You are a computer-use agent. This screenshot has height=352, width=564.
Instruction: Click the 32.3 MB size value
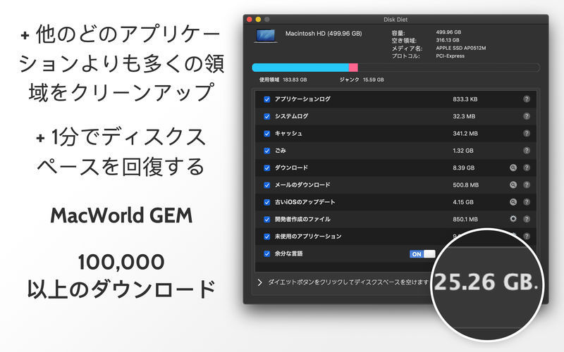tap(464, 116)
